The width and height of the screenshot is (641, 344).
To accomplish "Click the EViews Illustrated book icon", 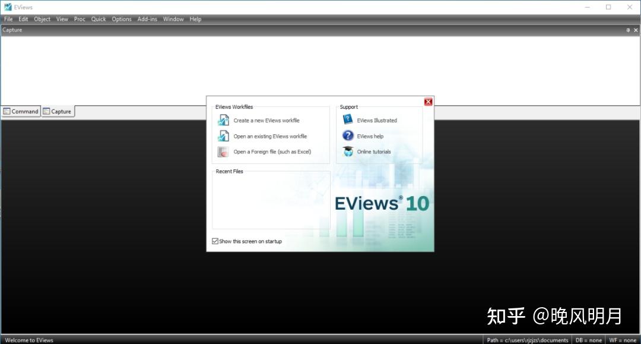I will [x=348, y=119].
